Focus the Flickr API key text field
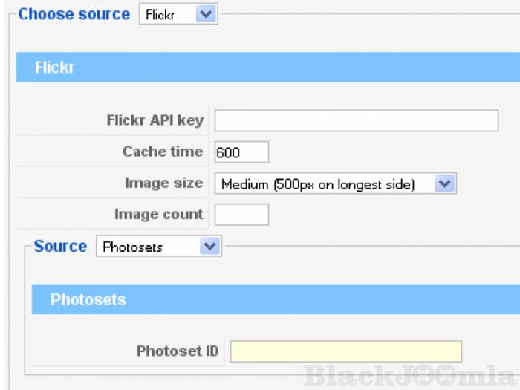Image resolution: width=520 pixels, height=390 pixels. click(356, 120)
